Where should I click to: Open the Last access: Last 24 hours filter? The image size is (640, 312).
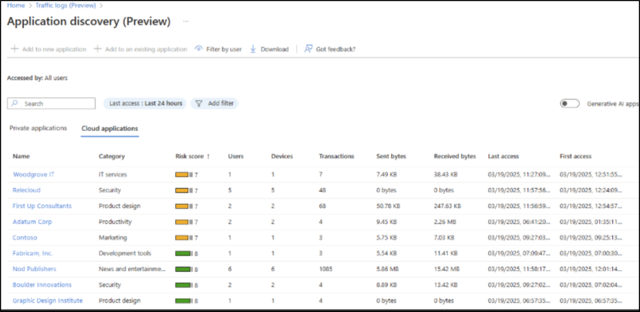146,104
